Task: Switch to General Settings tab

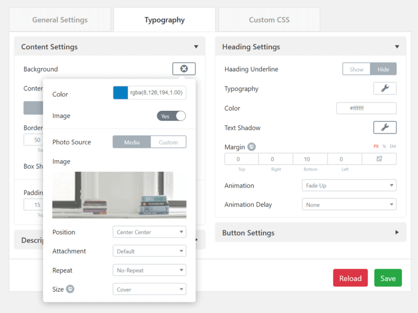Action: 60,20
